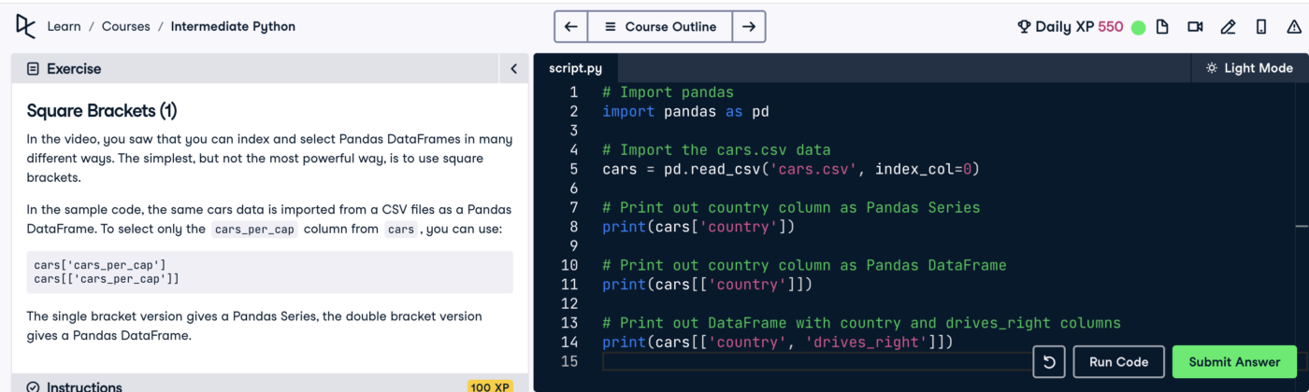Viewport: 1309px width, 392px height.
Task: Click the pencil notes icon
Action: coord(1229,27)
